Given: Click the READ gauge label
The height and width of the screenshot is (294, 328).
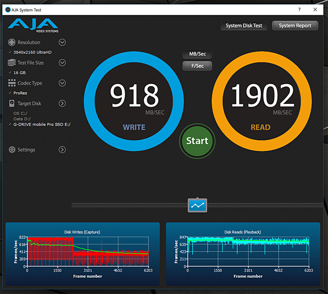Looking at the screenshot, I should pyautogui.click(x=260, y=127).
